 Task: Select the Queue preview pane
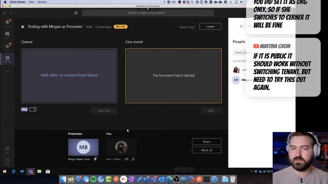(x=69, y=76)
